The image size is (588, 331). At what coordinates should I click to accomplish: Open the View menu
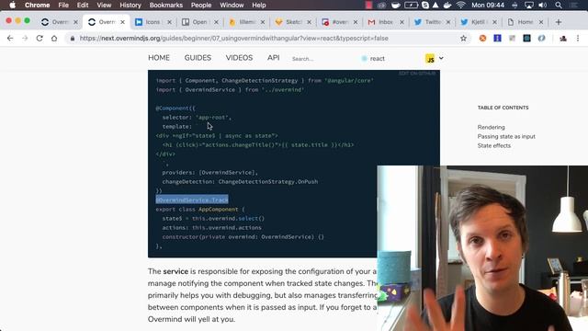[x=104, y=5]
